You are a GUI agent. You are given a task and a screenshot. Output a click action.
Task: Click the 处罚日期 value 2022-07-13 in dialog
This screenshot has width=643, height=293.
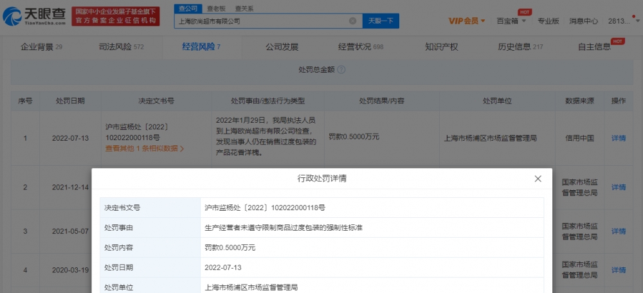(x=223, y=267)
